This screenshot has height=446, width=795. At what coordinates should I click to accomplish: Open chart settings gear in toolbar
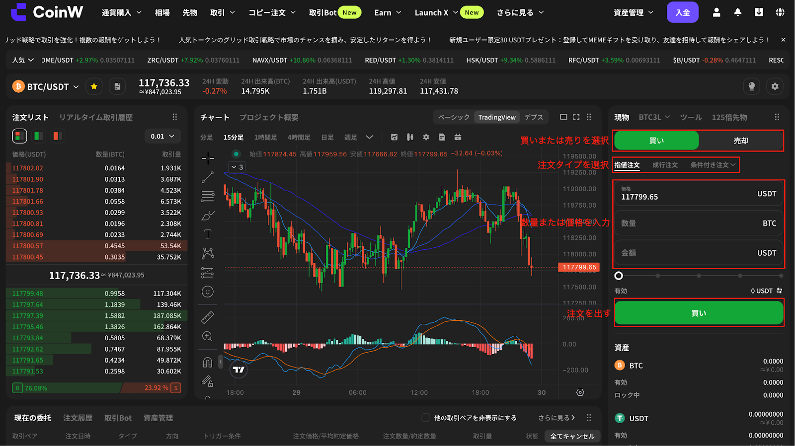426,137
